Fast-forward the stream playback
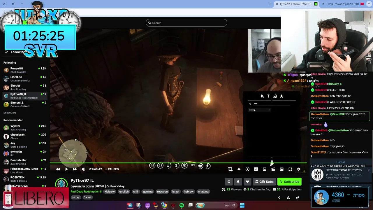This screenshot has height=210, width=373. click(x=75, y=169)
